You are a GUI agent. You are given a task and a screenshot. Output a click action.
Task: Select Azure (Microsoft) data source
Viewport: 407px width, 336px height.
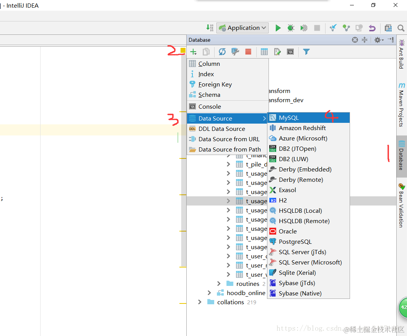(x=309, y=139)
